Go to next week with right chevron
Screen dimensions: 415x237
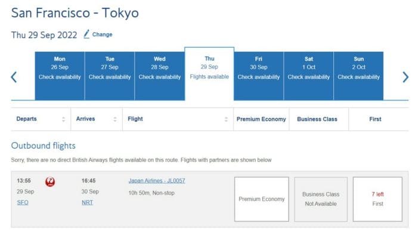tap(405, 77)
